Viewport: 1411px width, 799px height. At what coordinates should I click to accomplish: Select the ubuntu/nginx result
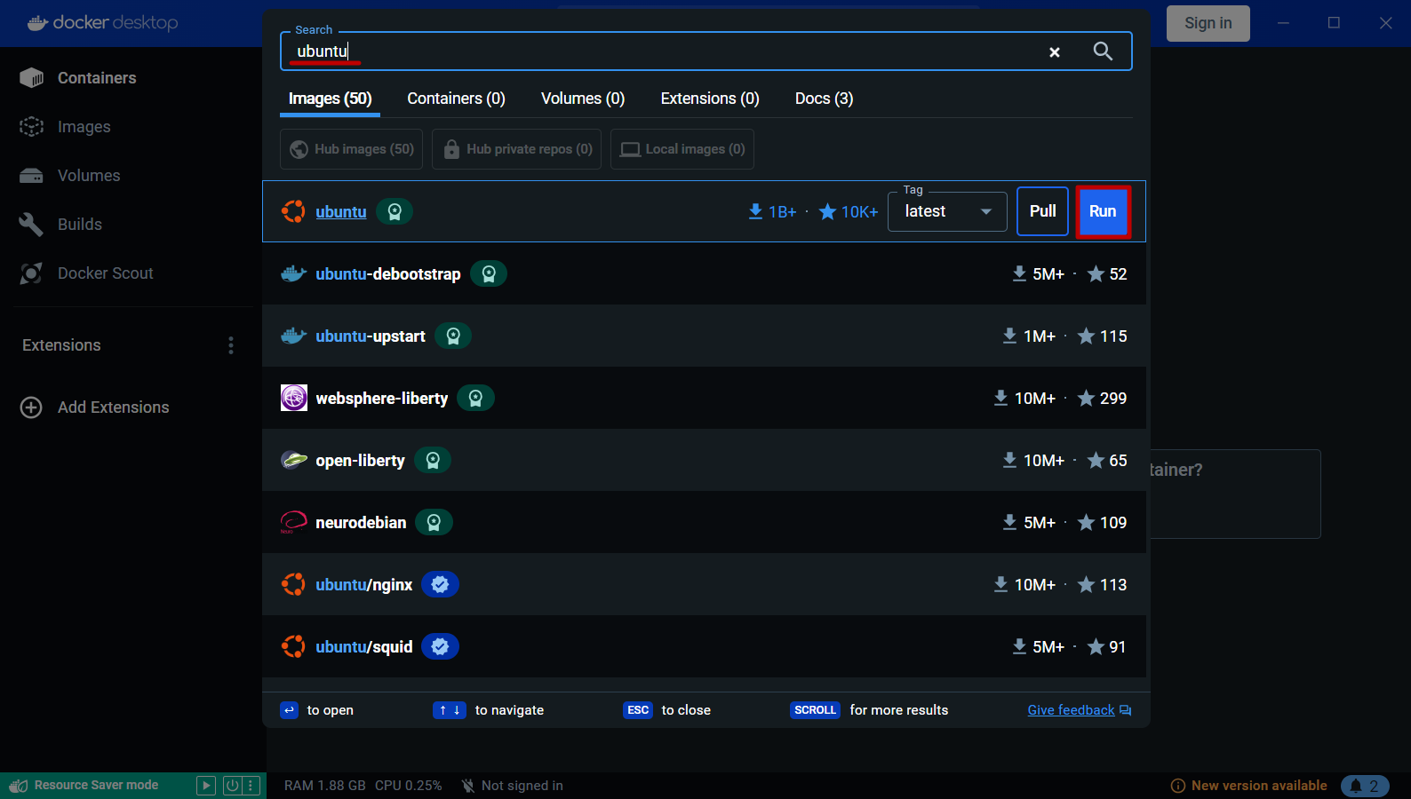point(704,584)
